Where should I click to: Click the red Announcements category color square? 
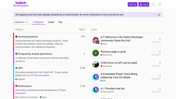tap(16, 37)
